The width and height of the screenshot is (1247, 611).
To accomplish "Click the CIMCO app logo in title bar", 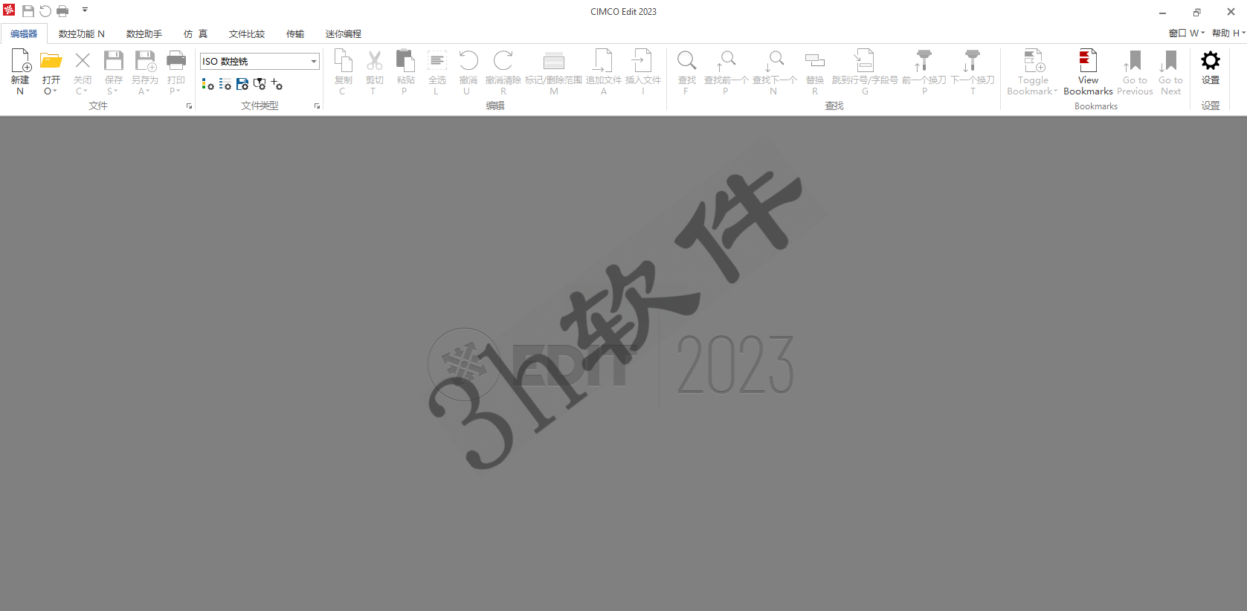I will [9, 10].
